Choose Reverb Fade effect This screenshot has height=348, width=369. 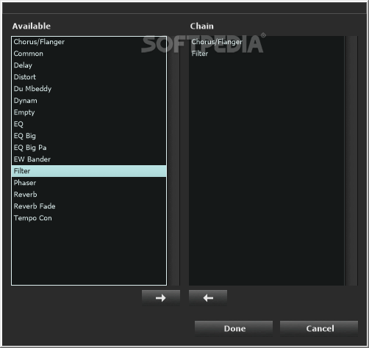89,206
